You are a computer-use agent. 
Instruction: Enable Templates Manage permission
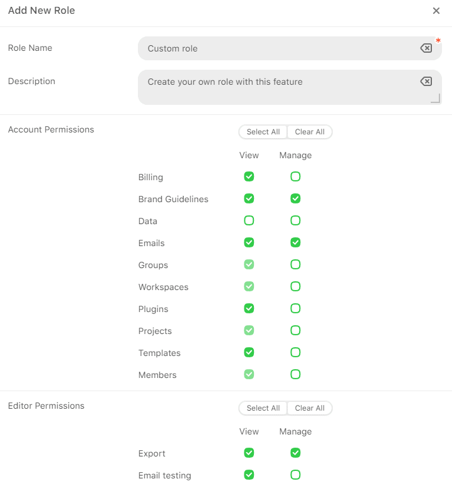coord(295,352)
